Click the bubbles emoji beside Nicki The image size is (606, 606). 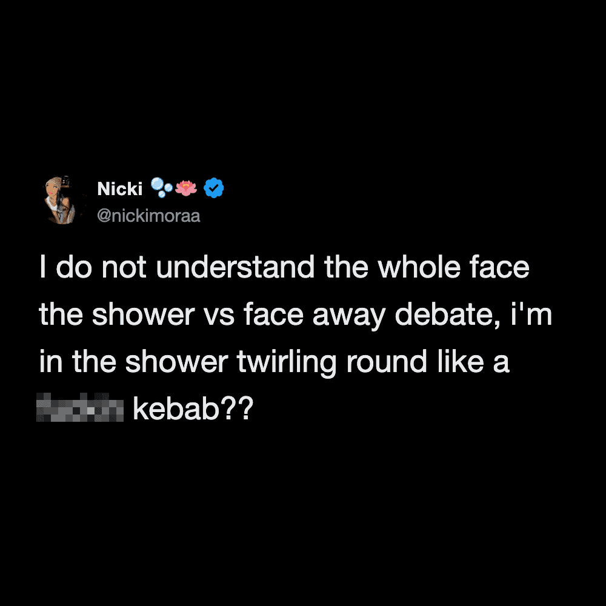(161, 188)
